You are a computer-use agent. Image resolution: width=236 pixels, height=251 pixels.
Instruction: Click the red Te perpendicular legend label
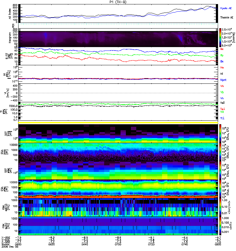[222, 109]
